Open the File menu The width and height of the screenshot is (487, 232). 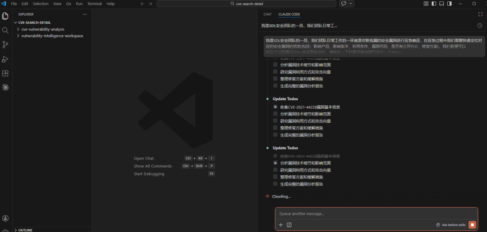(x=14, y=4)
